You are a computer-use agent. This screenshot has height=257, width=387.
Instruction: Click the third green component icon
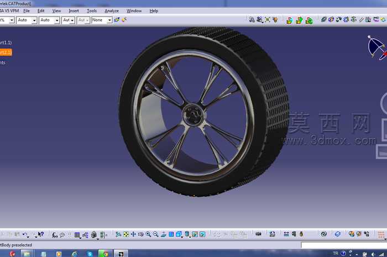click(309, 20)
